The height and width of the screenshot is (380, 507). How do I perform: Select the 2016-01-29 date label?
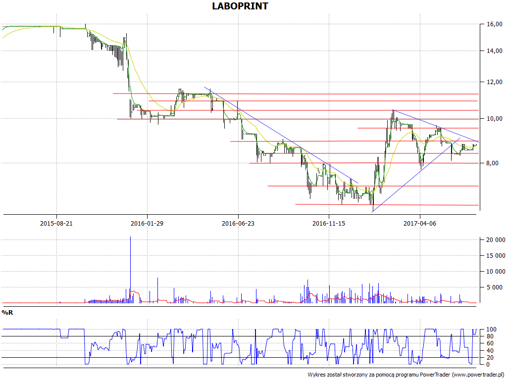tap(147, 223)
